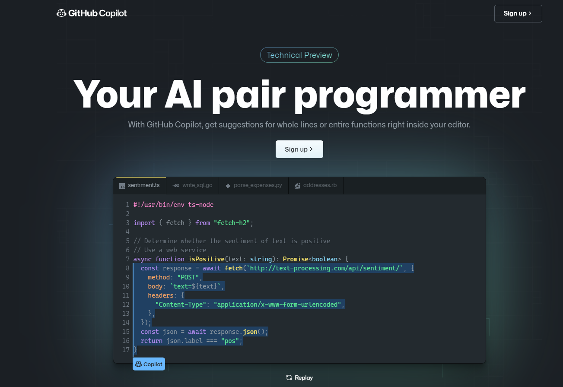
Task: Click the comment '// Use a web service'
Action: [x=170, y=250]
